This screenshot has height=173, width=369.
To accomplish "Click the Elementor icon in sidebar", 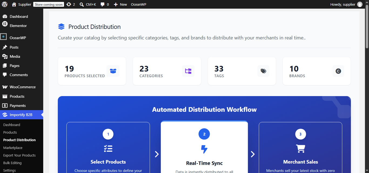I will (x=5, y=24).
